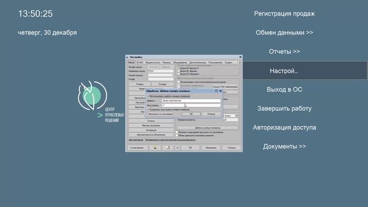Maximize the Шаблон номера телефона dialog
The height and width of the screenshot is (207, 368).
click(x=216, y=91)
